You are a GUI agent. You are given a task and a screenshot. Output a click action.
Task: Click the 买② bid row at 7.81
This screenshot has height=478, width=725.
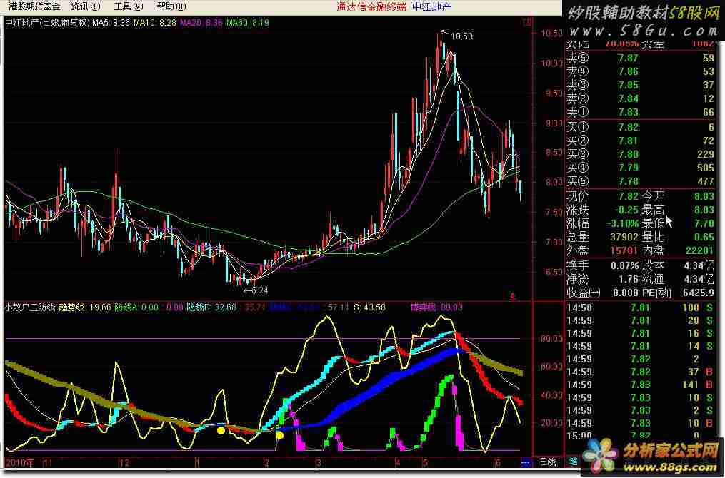coord(641,141)
